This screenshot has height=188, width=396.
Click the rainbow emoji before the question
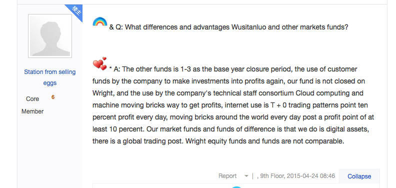(x=100, y=21)
